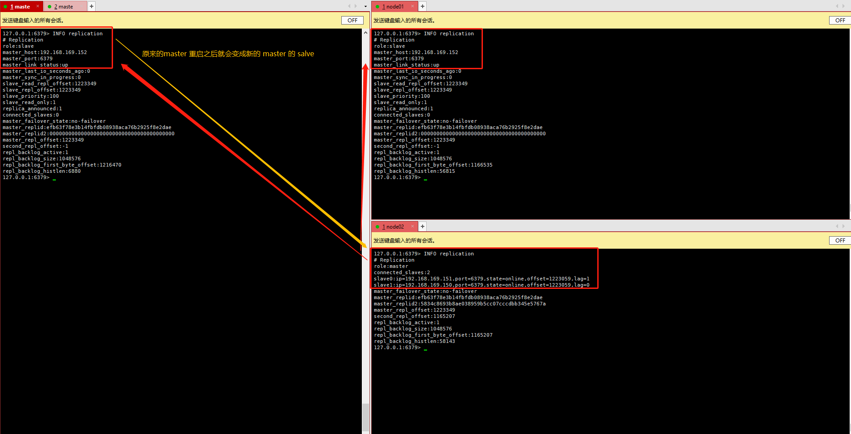Show previous tabs in left pane
851x434 pixels.
(349, 6)
